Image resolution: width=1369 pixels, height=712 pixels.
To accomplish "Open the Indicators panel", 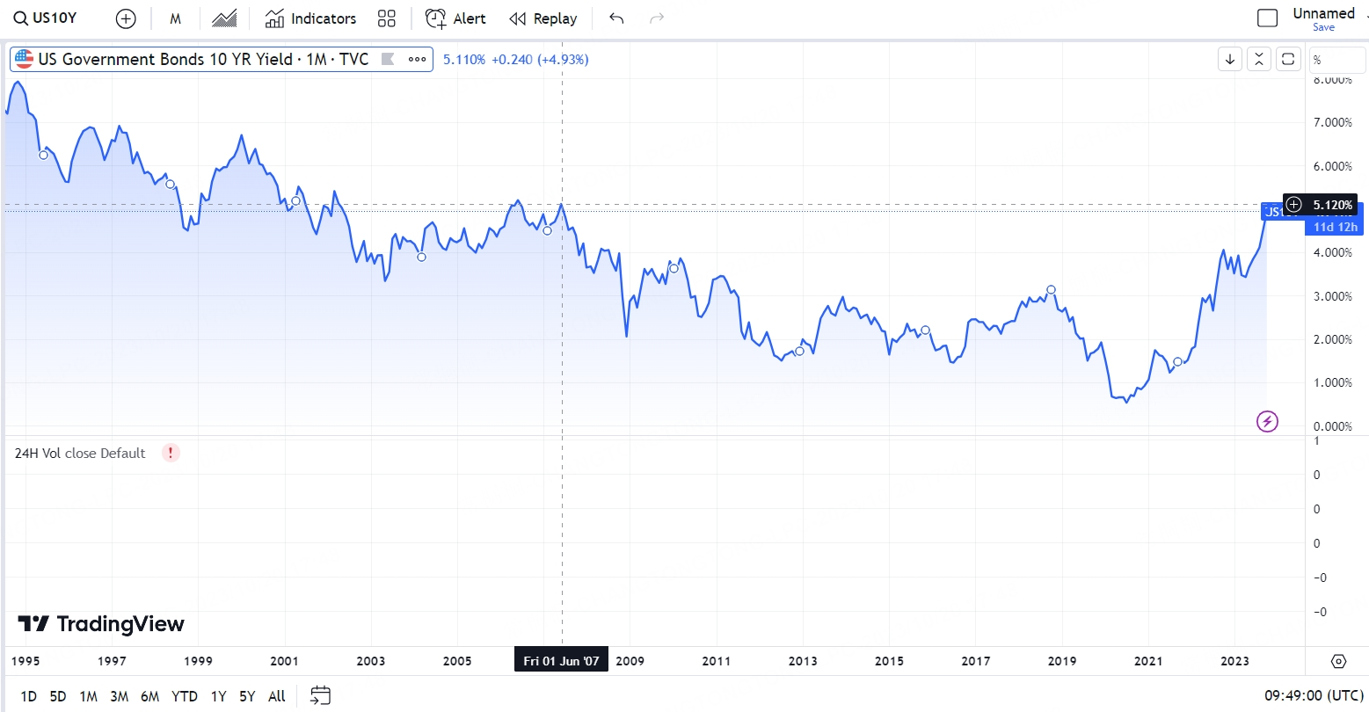I will click(310, 18).
